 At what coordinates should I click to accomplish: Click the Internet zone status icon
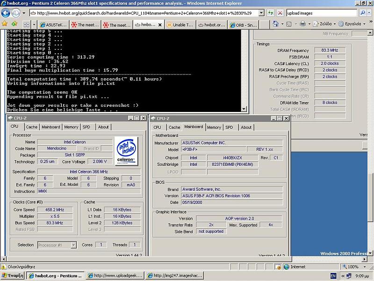(x=286, y=267)
